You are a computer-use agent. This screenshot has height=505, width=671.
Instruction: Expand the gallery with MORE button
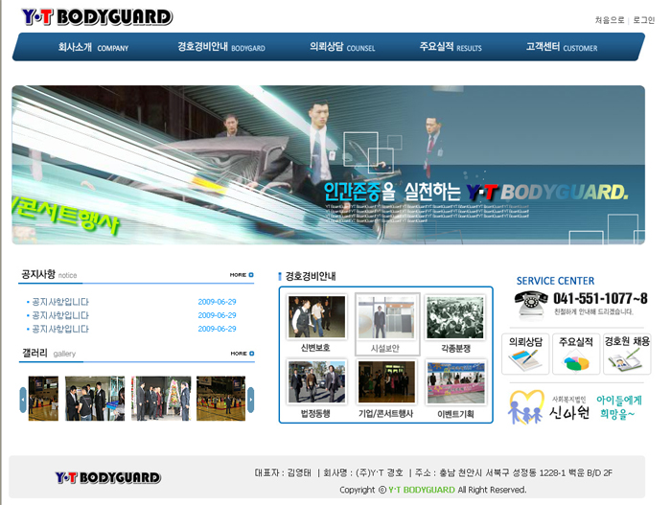242,354
